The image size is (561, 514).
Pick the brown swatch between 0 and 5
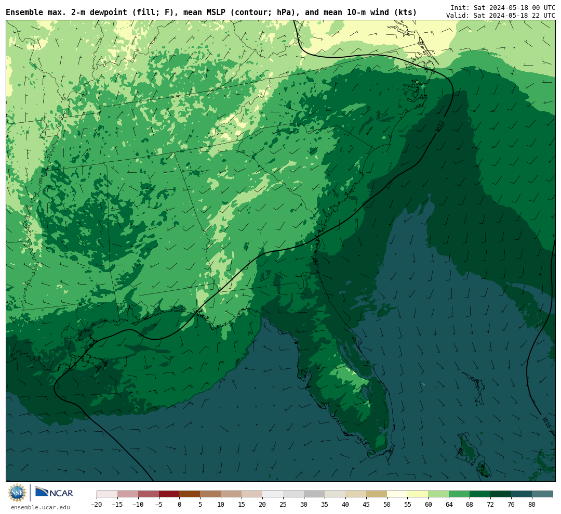[190, 494]
